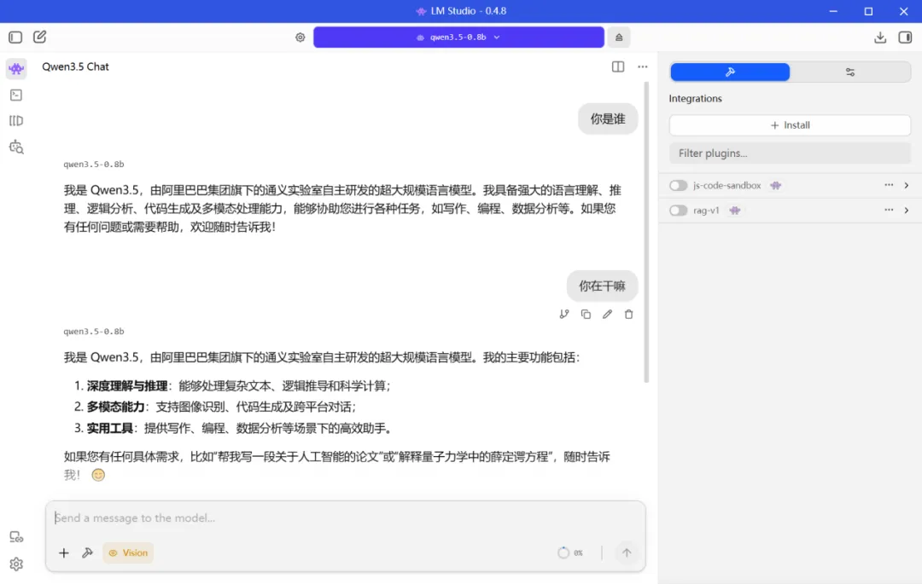Click the list item '深度理解与推理'
The image size is (922, 584).
(127, 385)
